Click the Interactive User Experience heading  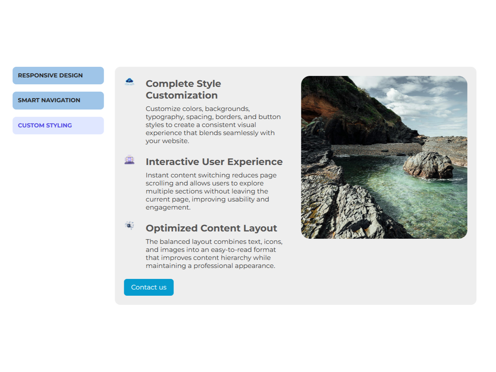[x=214, y=162]
